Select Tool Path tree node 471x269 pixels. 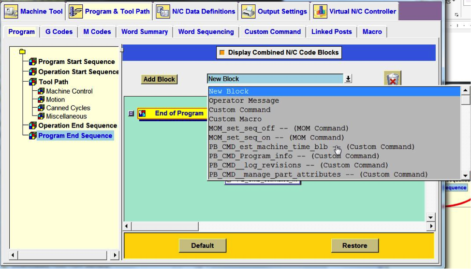coord(53,82)
